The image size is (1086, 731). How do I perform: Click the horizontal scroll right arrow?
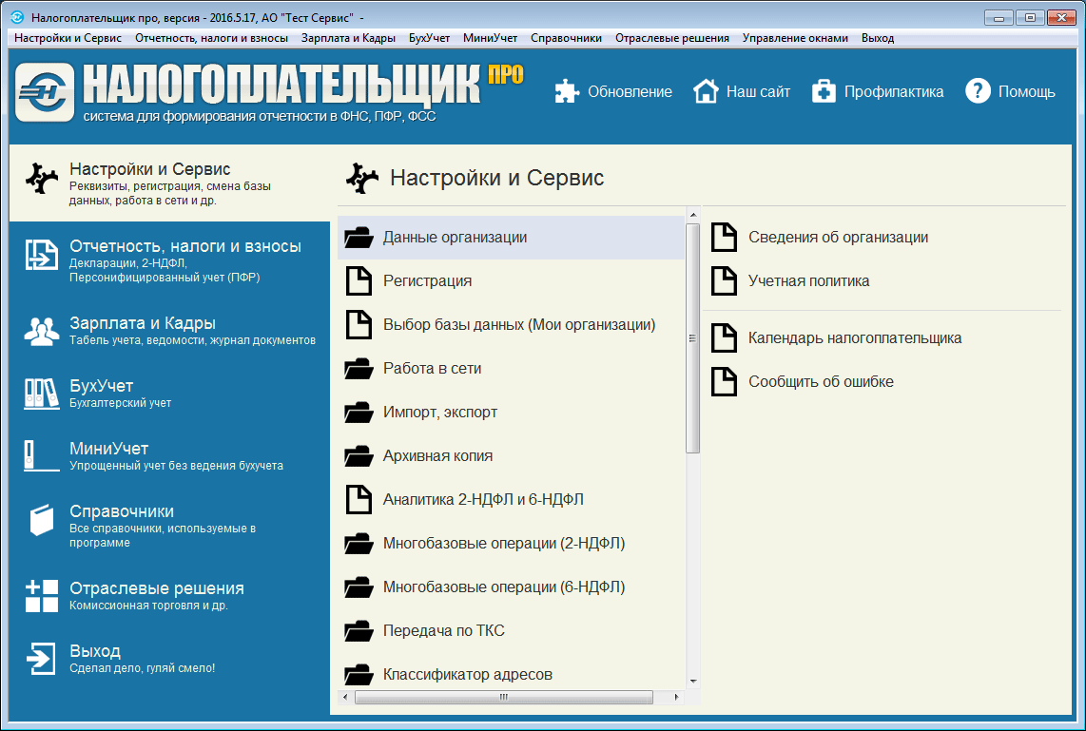677,697
